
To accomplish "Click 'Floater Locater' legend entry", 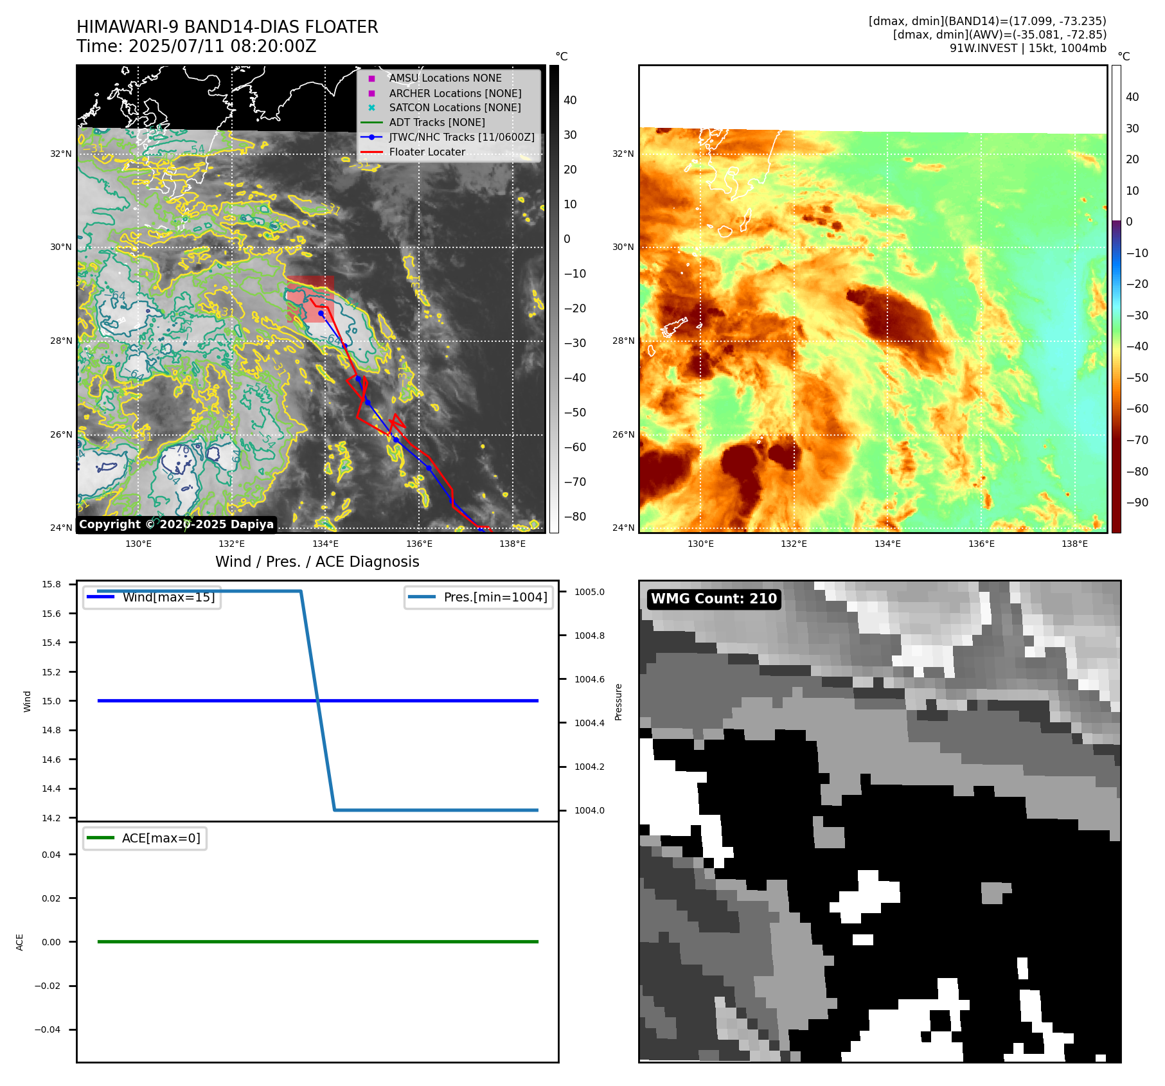I will click(x=427, y=152).
